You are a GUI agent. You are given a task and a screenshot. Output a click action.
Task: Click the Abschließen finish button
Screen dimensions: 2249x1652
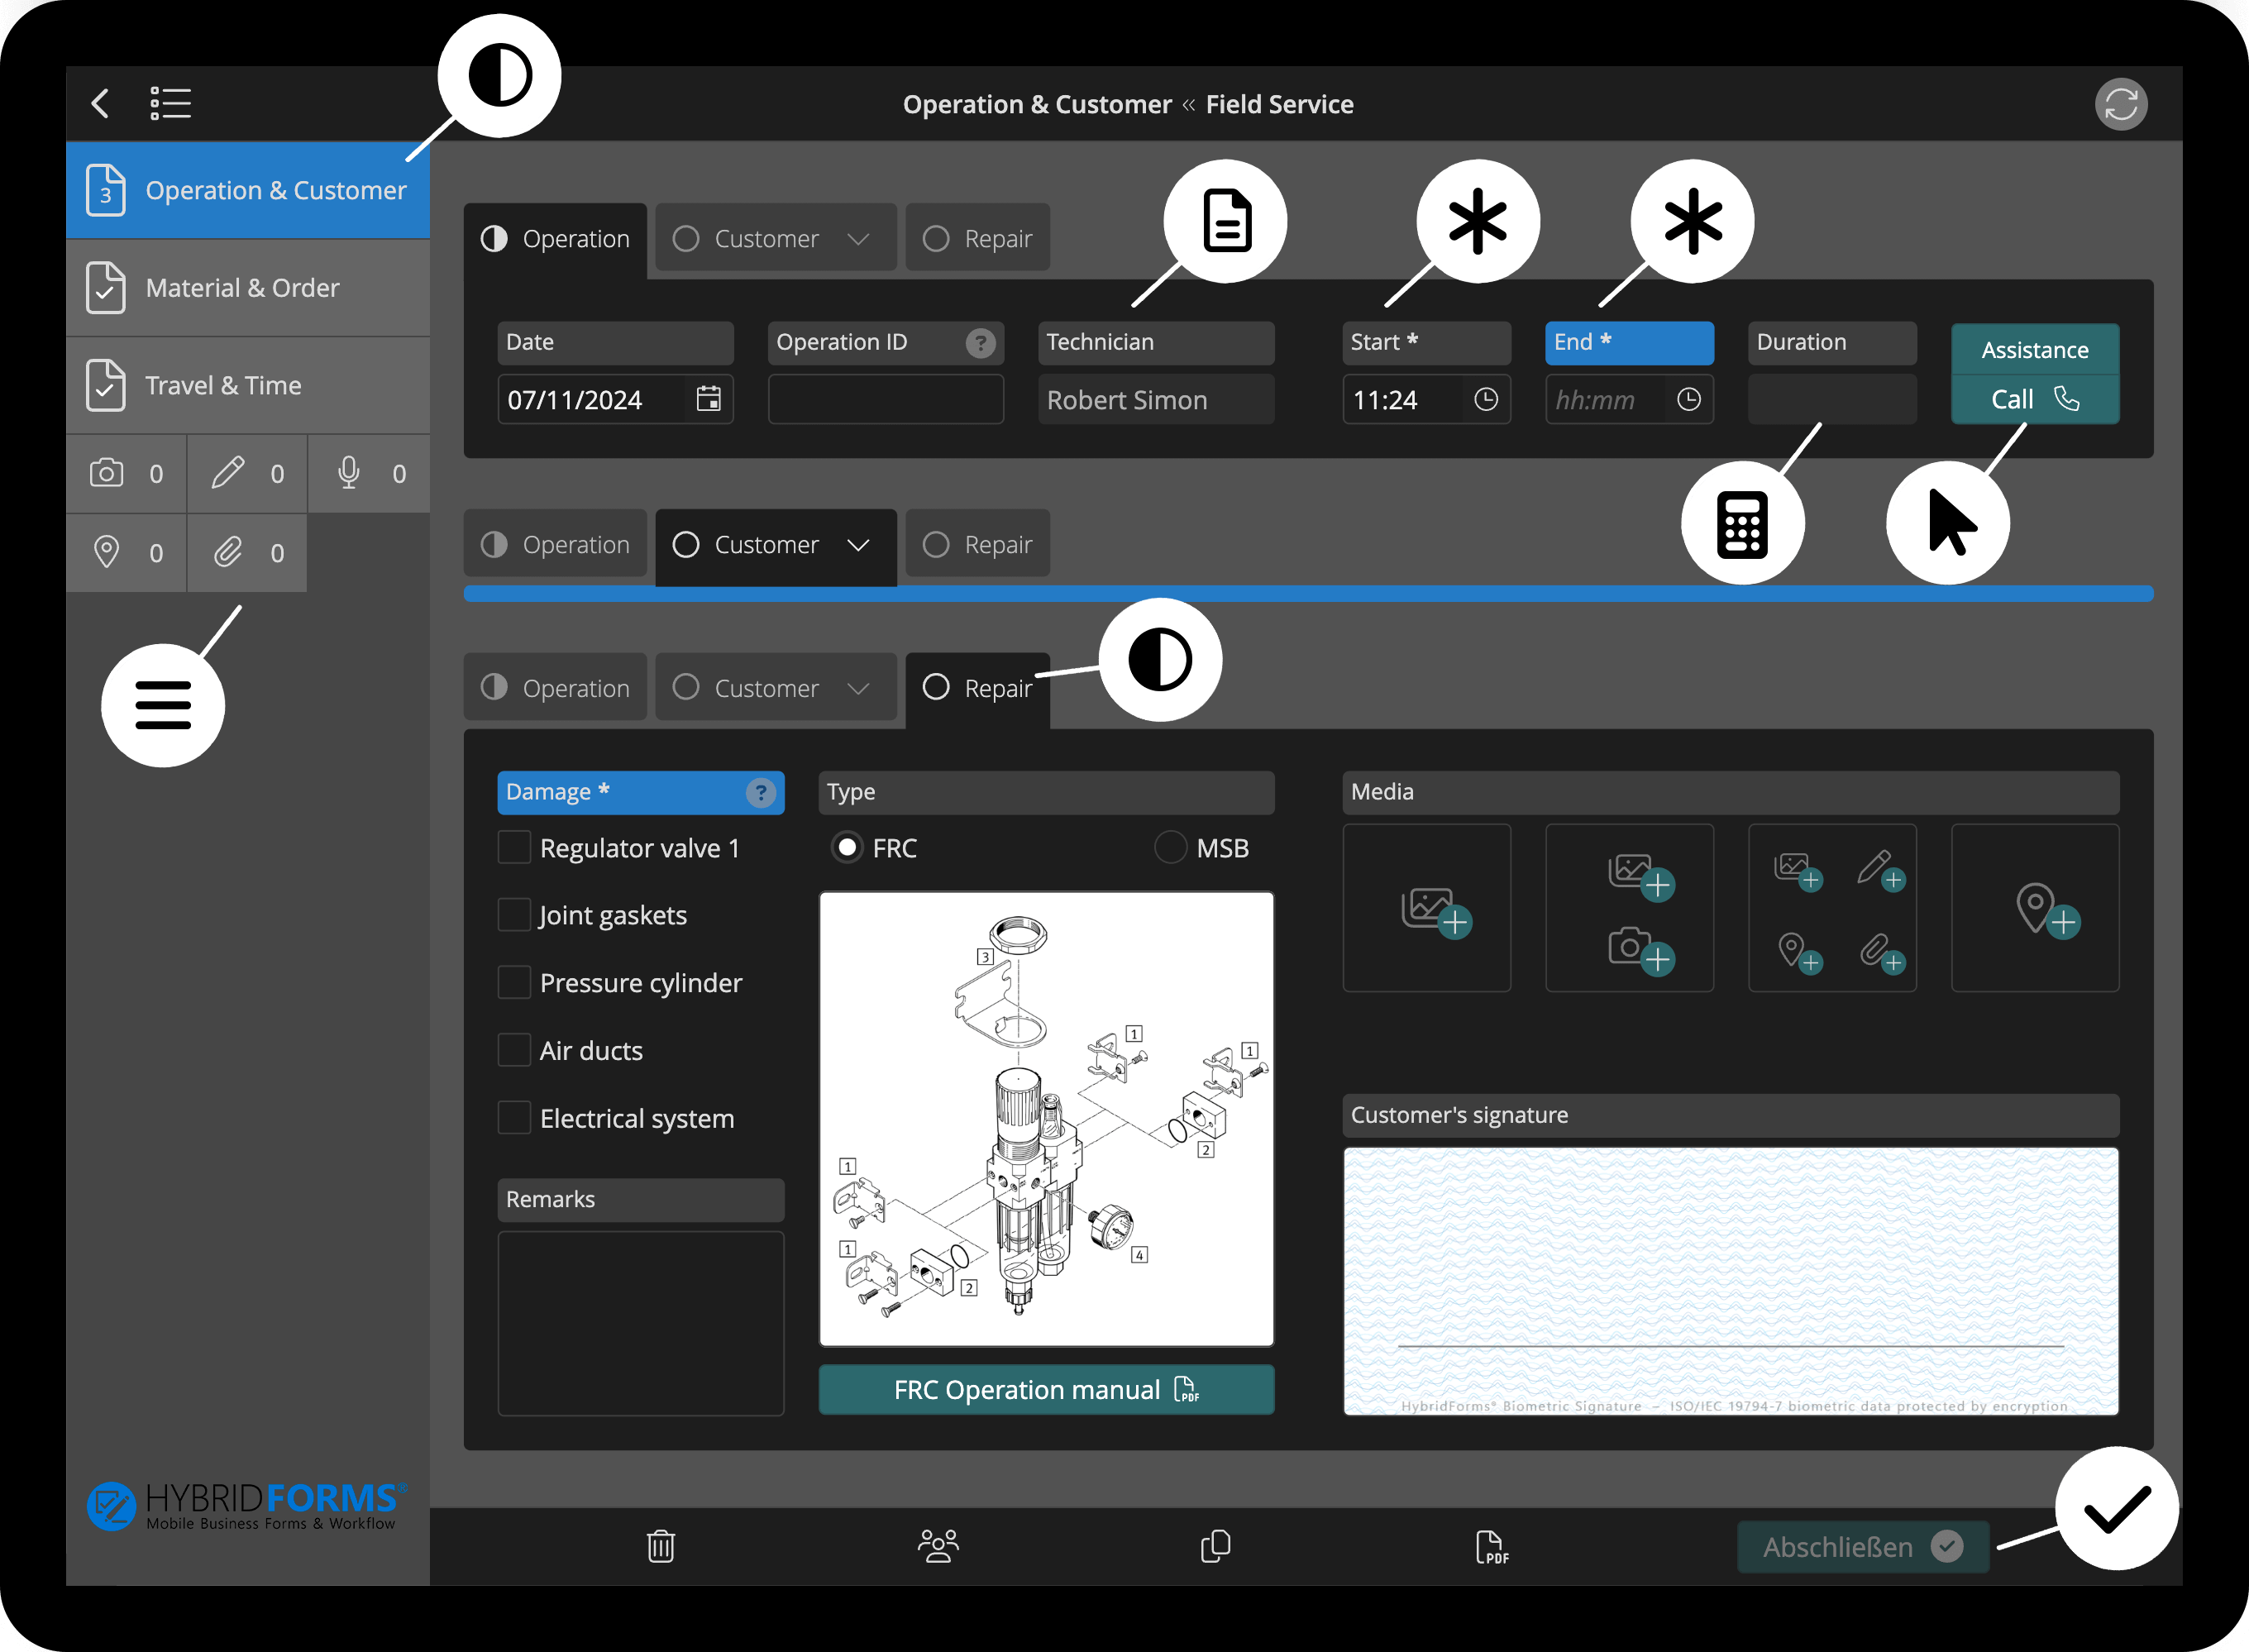click(1862, 1547)
